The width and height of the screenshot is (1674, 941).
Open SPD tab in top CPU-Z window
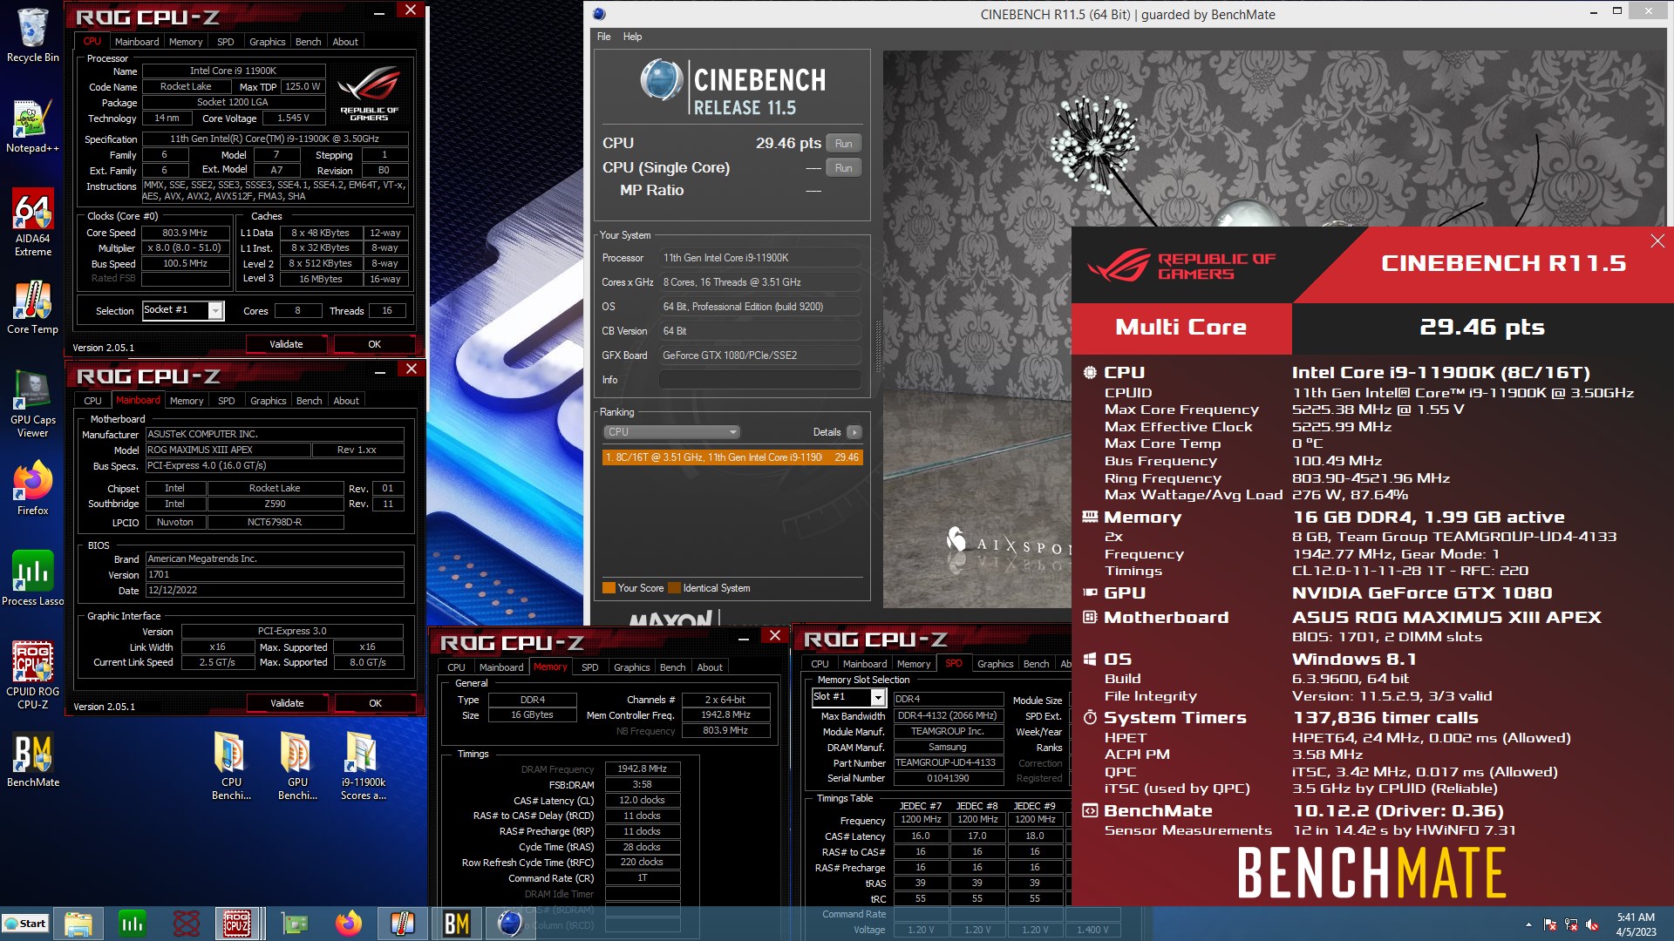[x=225, y=42]
